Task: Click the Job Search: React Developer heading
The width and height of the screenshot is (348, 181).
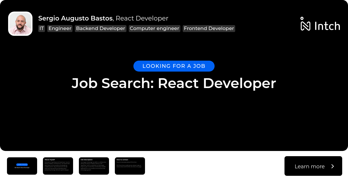Action: pos(174,83)
